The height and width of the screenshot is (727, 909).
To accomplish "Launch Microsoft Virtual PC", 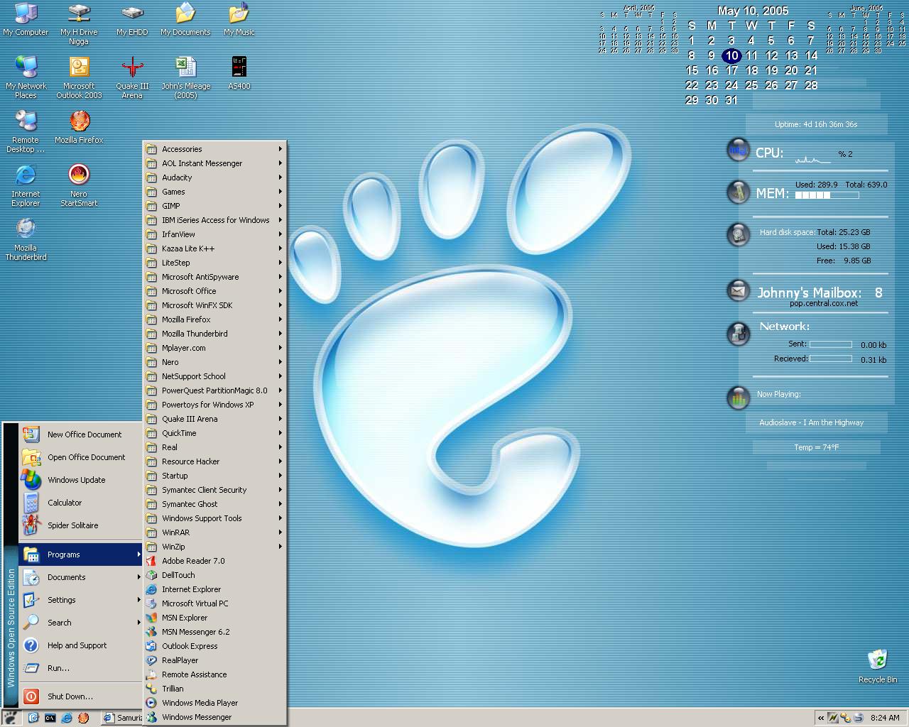I will (x=214, y=603).
